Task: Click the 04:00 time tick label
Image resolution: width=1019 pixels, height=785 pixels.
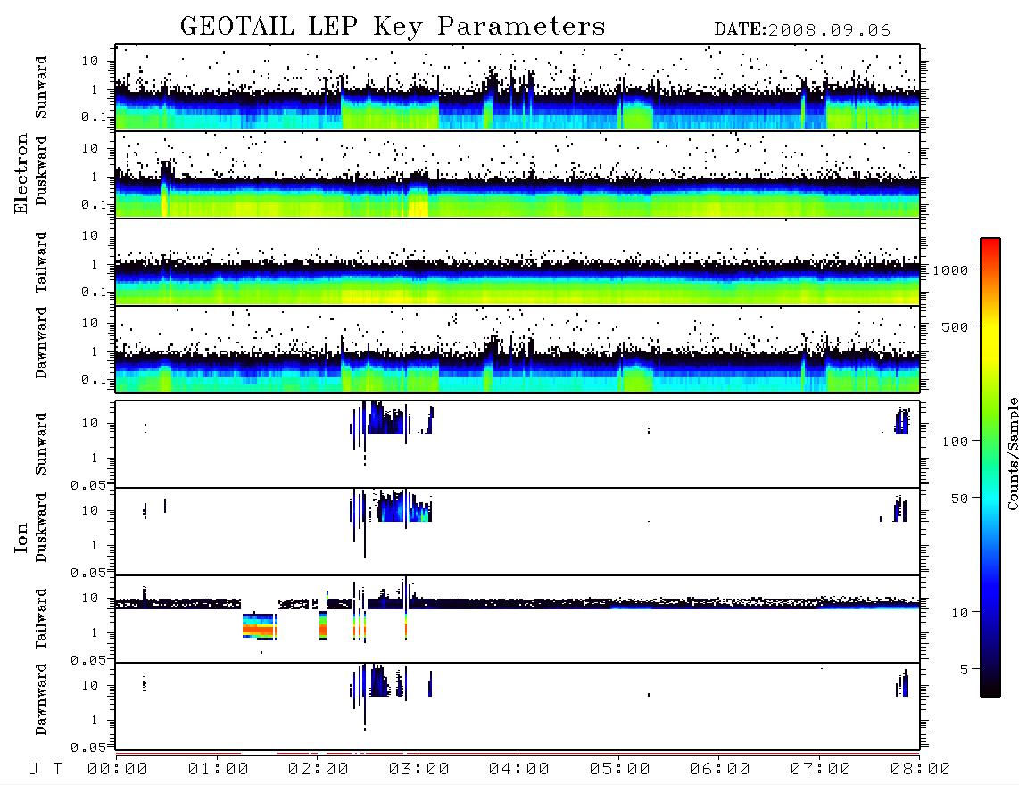Action: [x=518, y=769]
